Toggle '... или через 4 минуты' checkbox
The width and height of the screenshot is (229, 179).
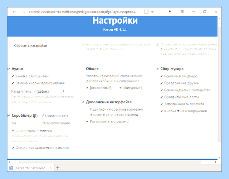(x=13, y=131)
